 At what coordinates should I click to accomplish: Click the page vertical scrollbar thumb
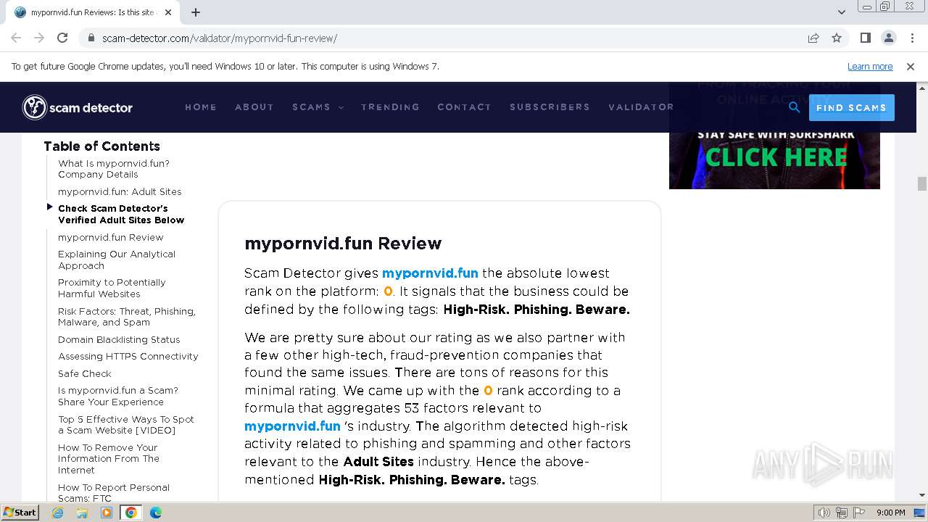coord(922,184)
